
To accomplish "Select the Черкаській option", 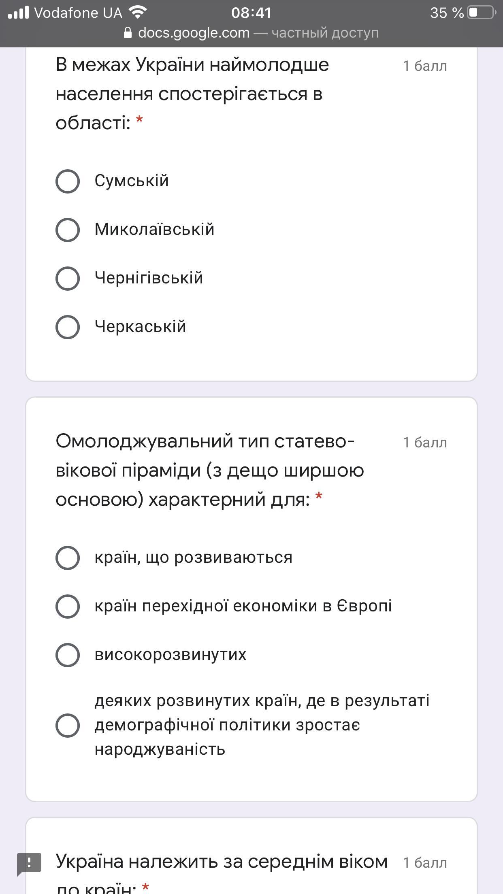I will point(67,327).
